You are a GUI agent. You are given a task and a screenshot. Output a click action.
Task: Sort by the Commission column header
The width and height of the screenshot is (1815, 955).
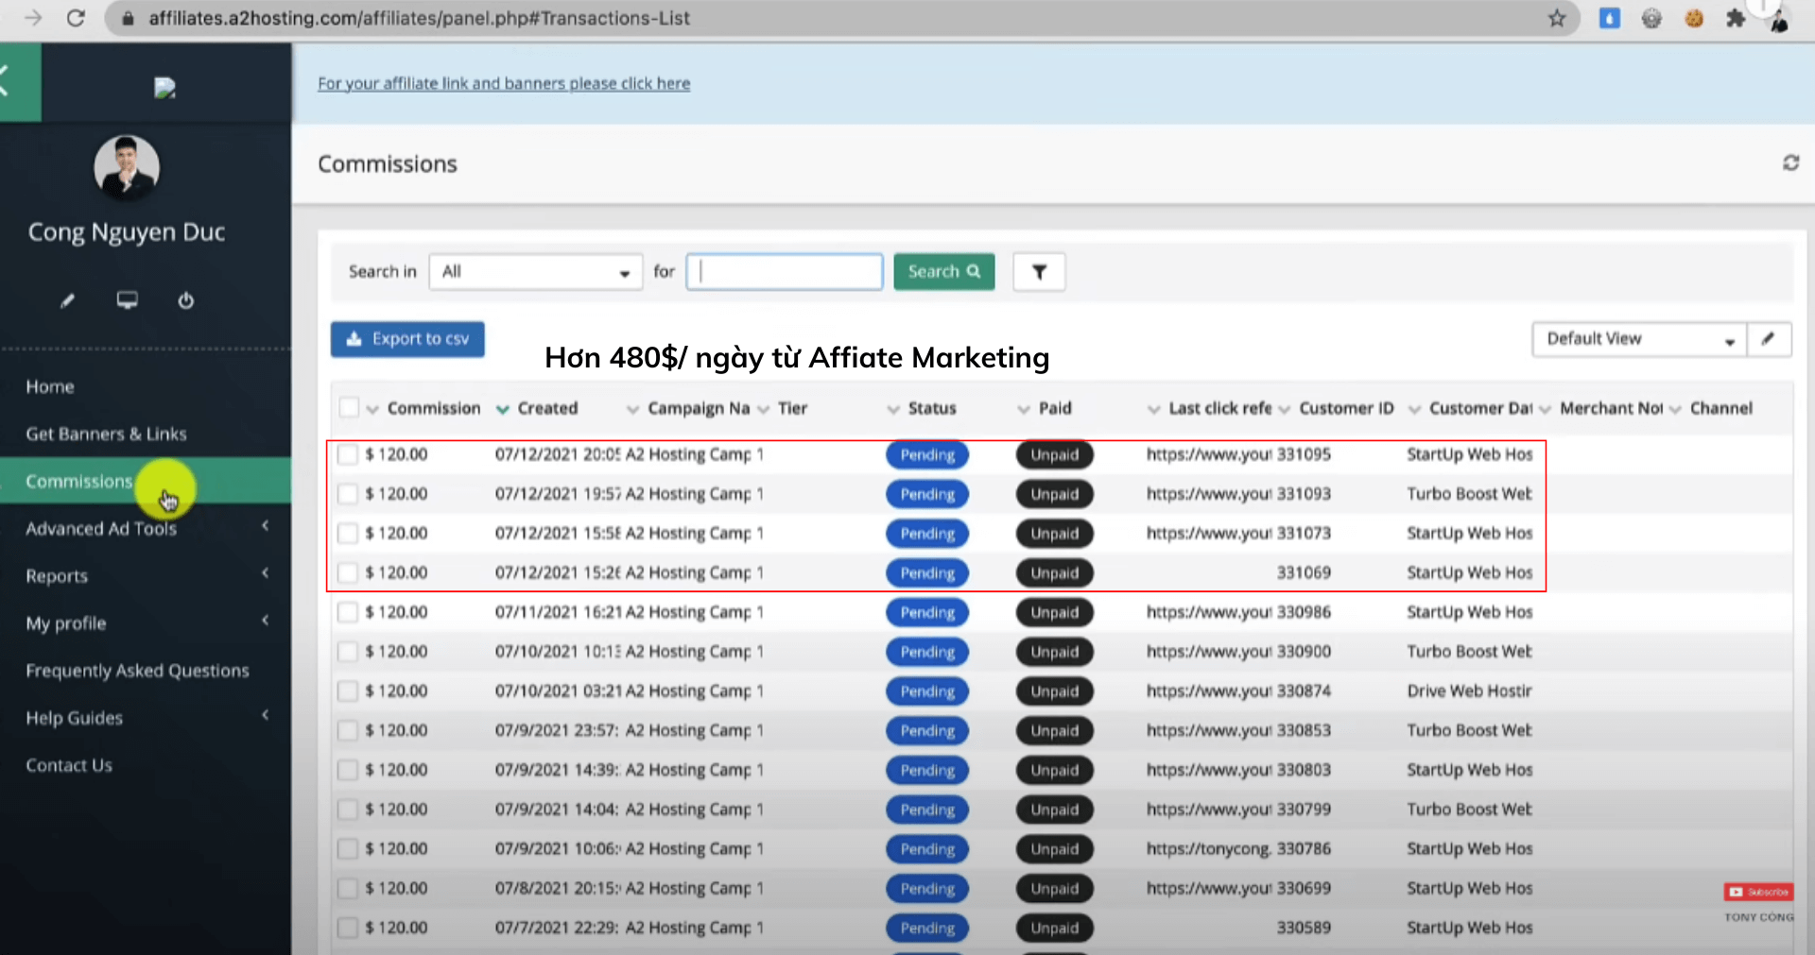434,408
